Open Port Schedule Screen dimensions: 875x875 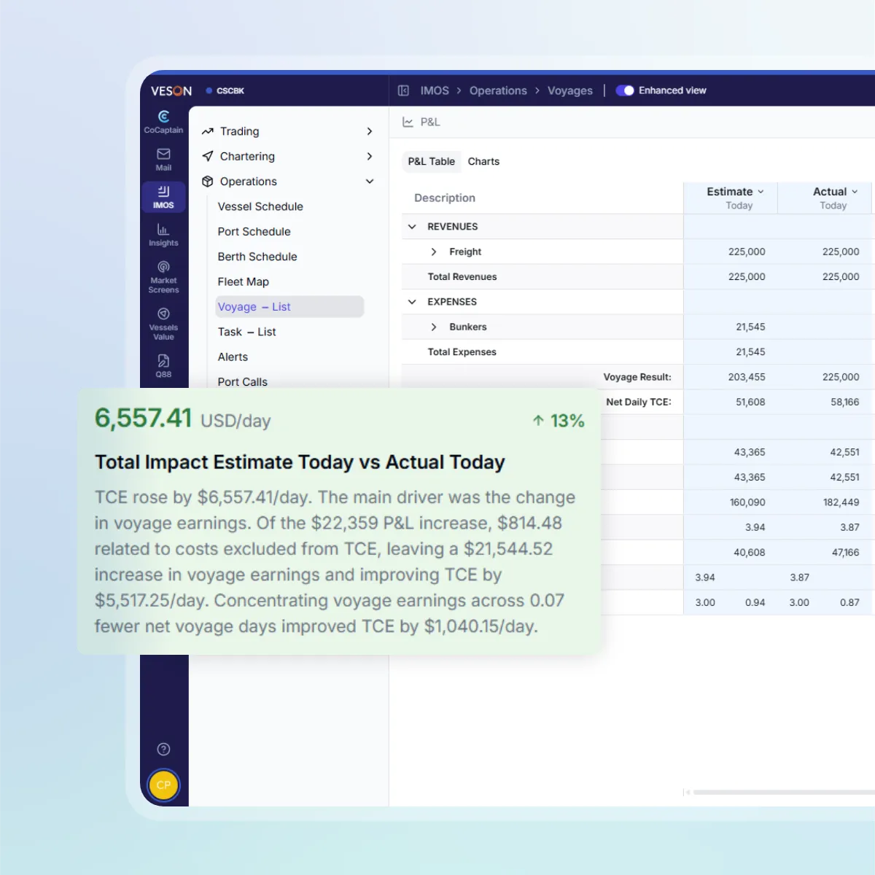tap(254, 231)
